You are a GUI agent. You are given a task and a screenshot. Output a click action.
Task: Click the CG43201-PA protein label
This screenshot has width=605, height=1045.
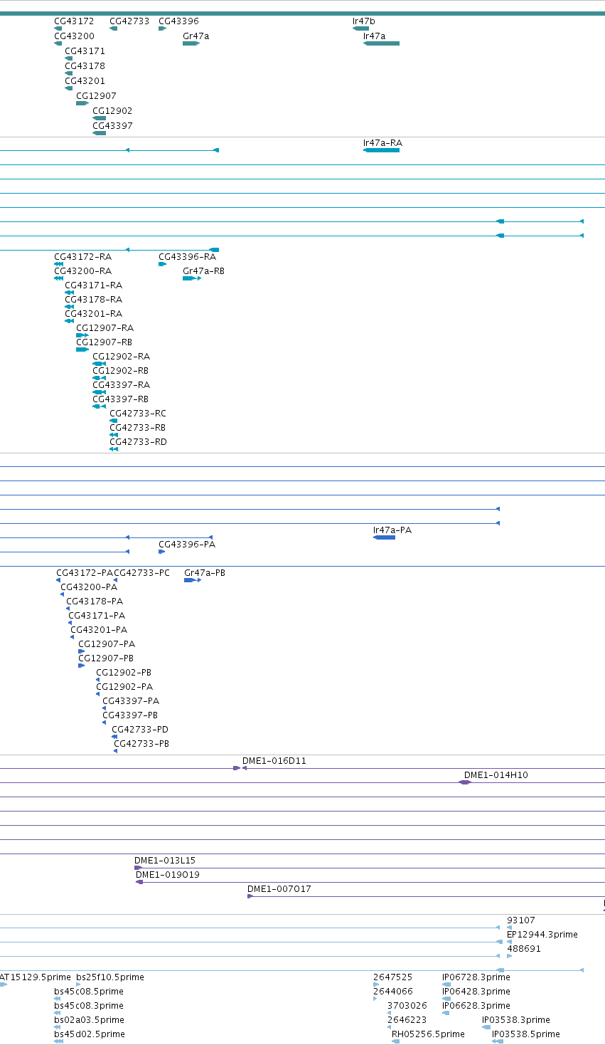click(99, 630)
